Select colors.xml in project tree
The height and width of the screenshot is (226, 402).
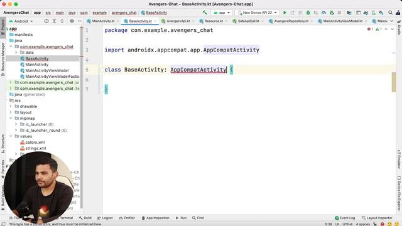35,143
